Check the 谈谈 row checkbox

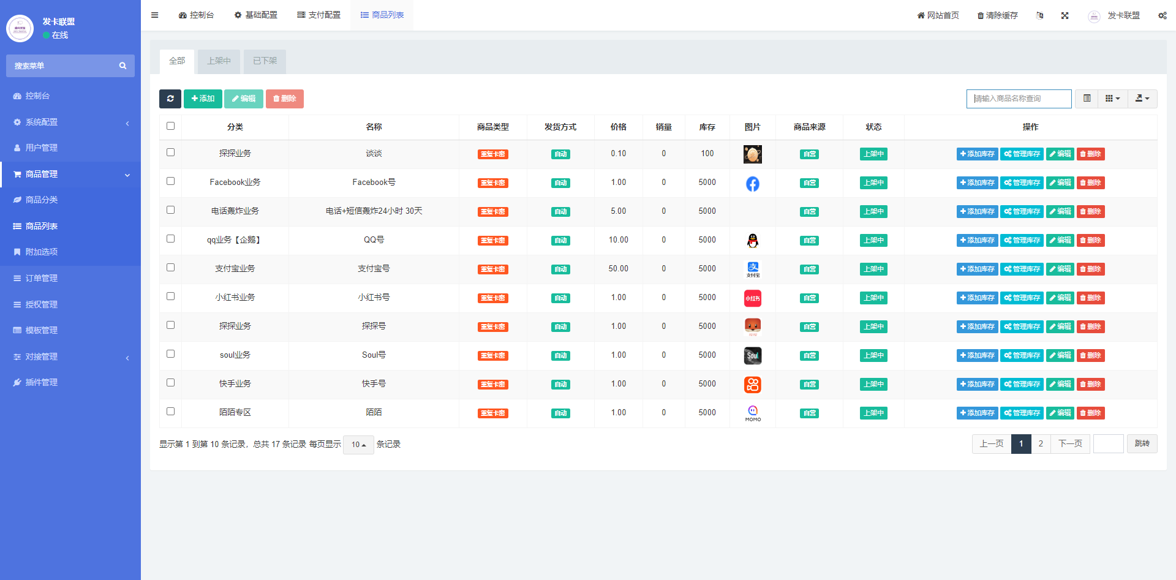170,153
